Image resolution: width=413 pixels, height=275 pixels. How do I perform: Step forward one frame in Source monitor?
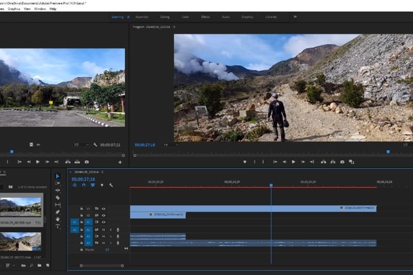click(x=47, y=162)
